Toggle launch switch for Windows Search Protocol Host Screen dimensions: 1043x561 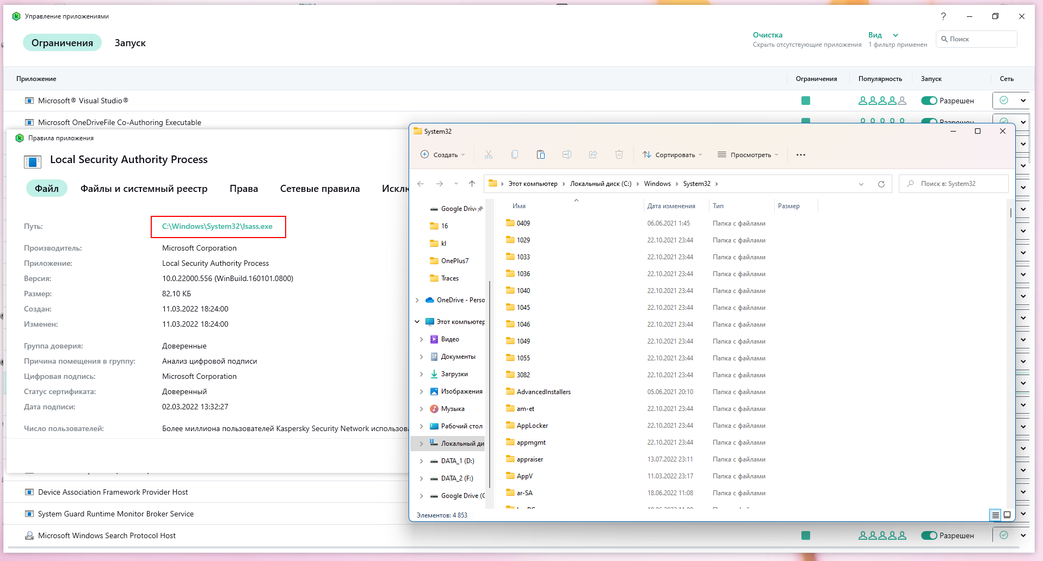(929, 535)
